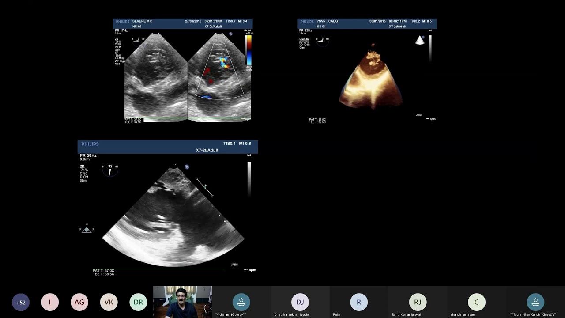Select the chalam (Guest) participant tile

[x=241, y=302]
